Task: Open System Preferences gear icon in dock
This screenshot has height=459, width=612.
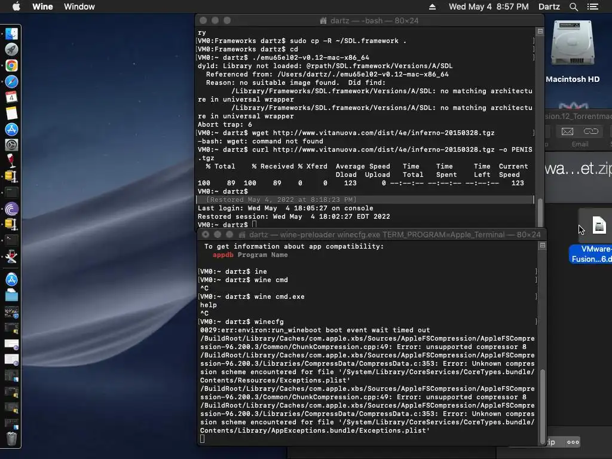Action: click(11, 145)
